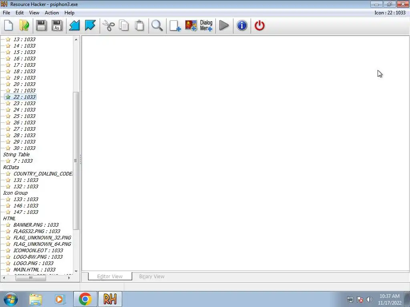Open the File menu
The height and width of the screenshot is (307, 410).
pos(6,13)
